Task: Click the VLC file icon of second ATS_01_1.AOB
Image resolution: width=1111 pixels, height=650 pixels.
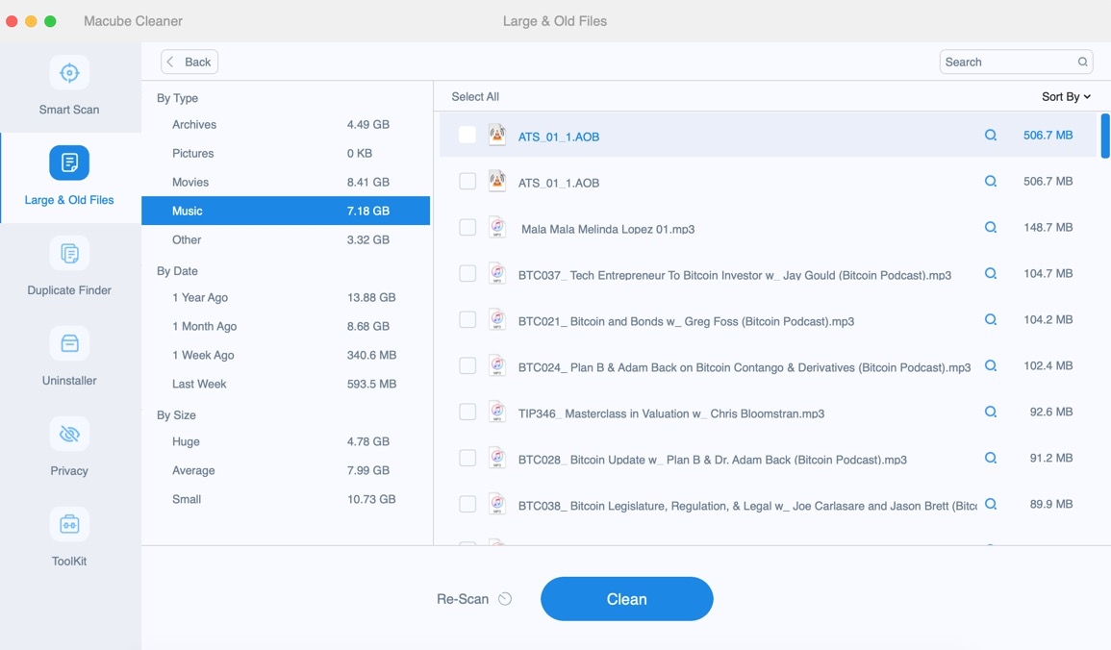Action: pos(497,181)
